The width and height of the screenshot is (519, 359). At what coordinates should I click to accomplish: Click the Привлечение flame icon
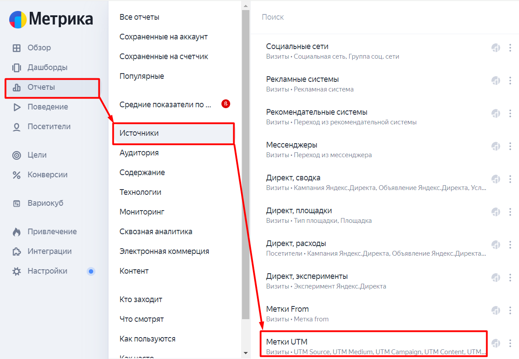(17, 232)
